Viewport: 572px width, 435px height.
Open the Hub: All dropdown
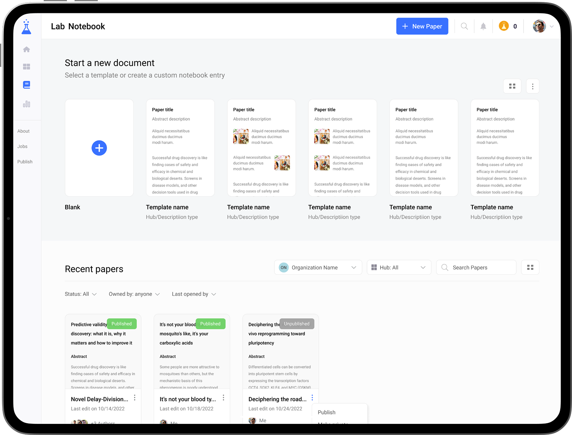[398, 267]
